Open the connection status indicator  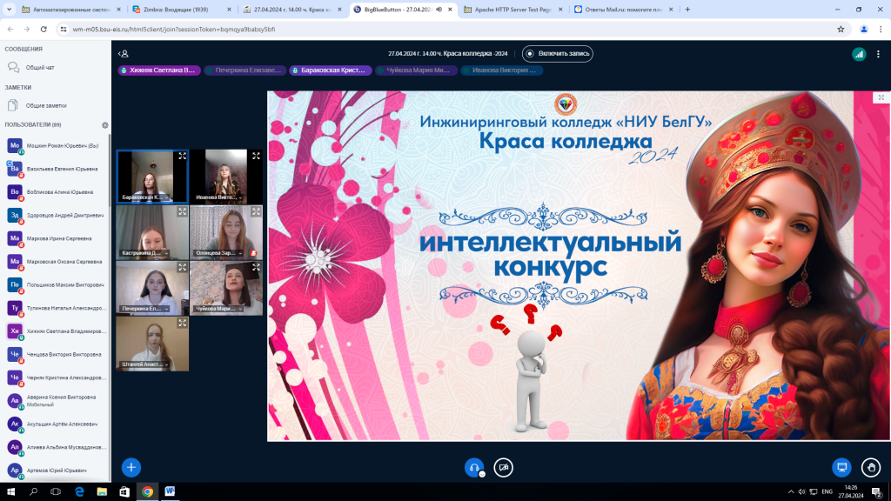pos(859,54)
